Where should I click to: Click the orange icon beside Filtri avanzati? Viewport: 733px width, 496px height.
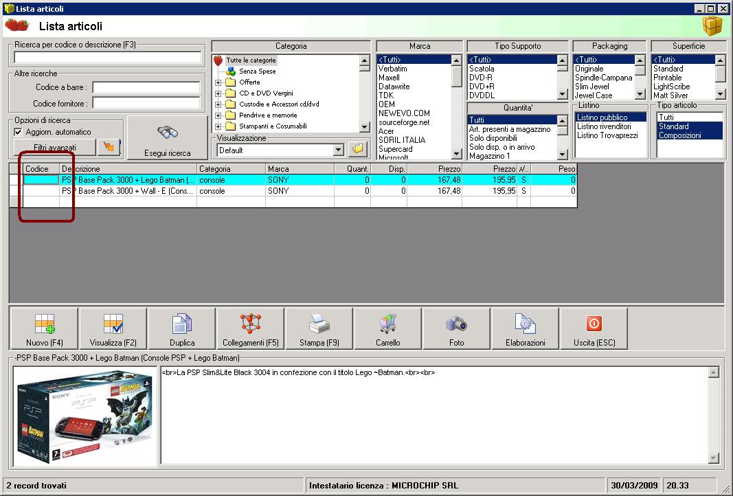(x=109, y=147)
